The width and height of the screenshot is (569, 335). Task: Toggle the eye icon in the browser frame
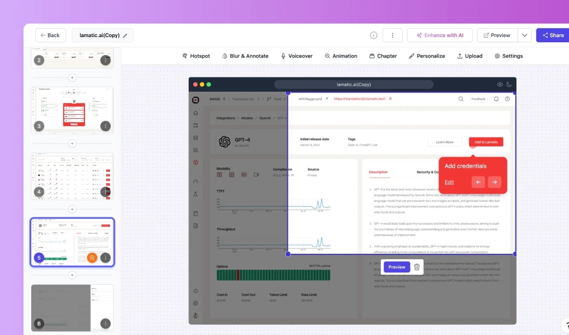pos(500,85)
